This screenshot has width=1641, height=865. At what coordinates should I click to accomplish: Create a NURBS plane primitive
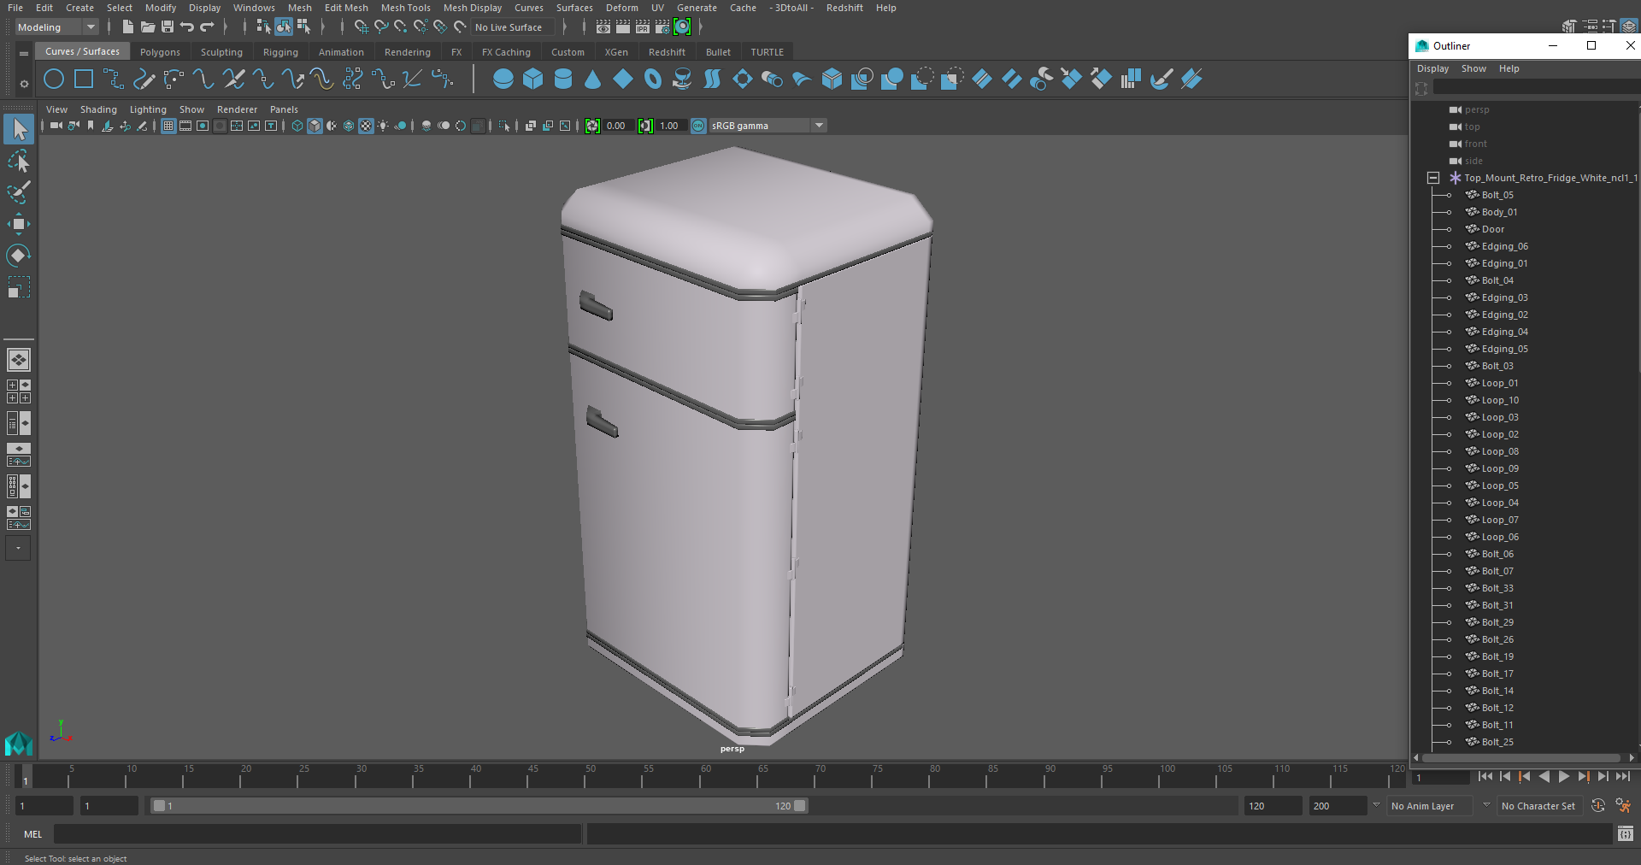pos(623,79)
